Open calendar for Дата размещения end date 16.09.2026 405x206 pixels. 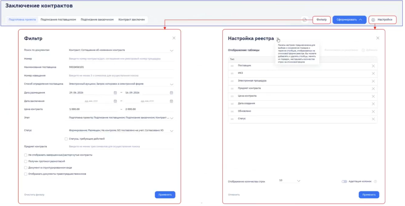click(x=171, y=93)
